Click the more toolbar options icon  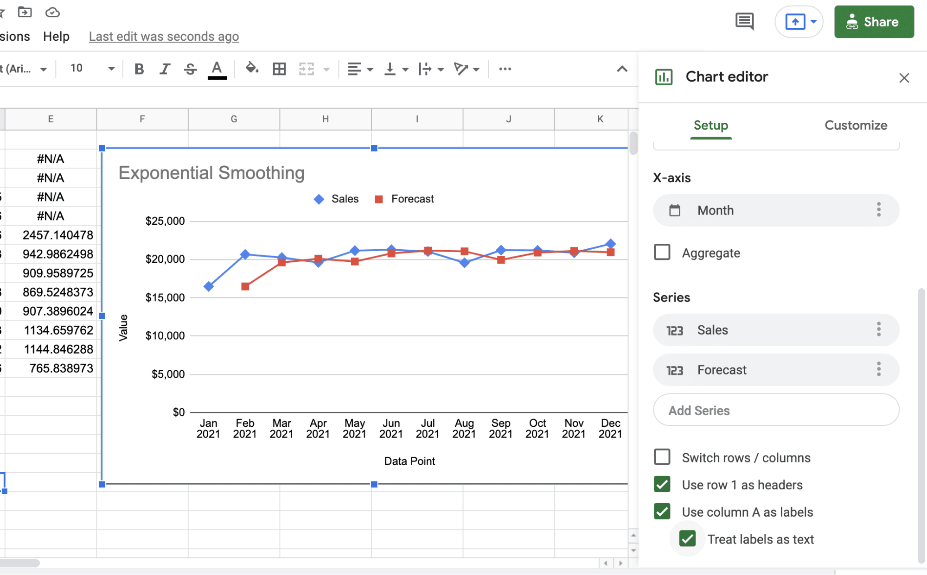pos(505,69)
